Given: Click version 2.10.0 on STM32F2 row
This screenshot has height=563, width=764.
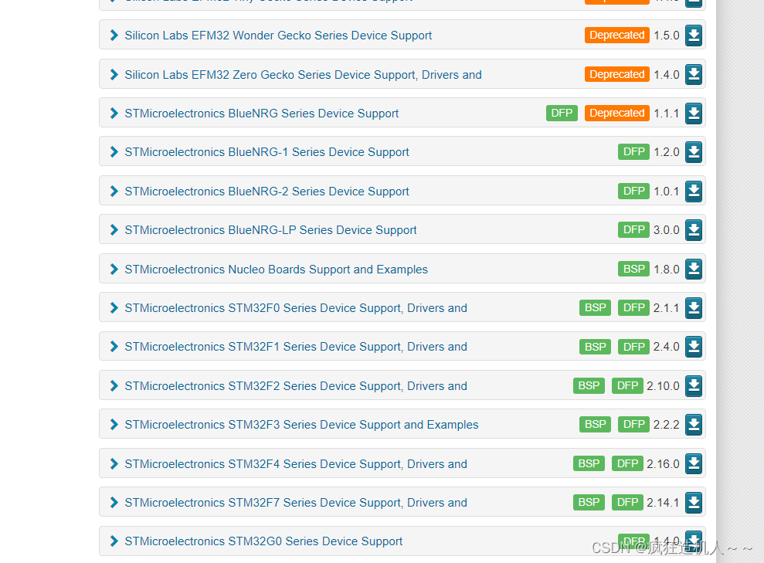Looking at the screenshot, I should (x=663, y=386).
